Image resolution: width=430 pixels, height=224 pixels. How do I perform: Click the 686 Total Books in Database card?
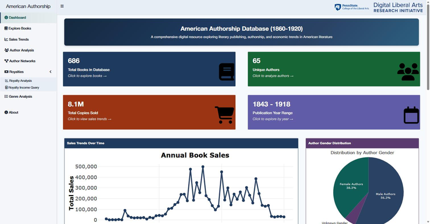149,69
